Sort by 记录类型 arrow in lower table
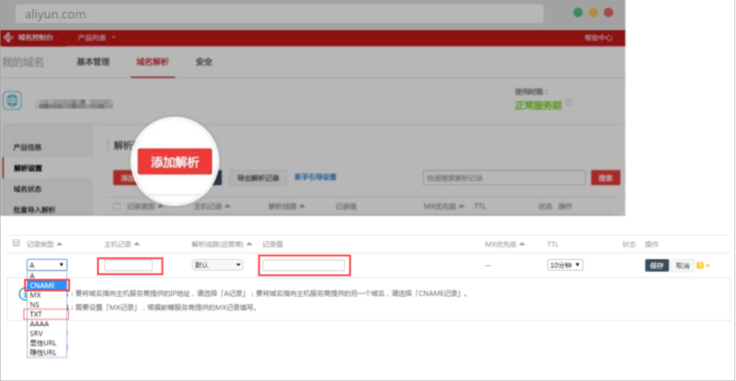 pyautogui.click(x=60, y=244)
